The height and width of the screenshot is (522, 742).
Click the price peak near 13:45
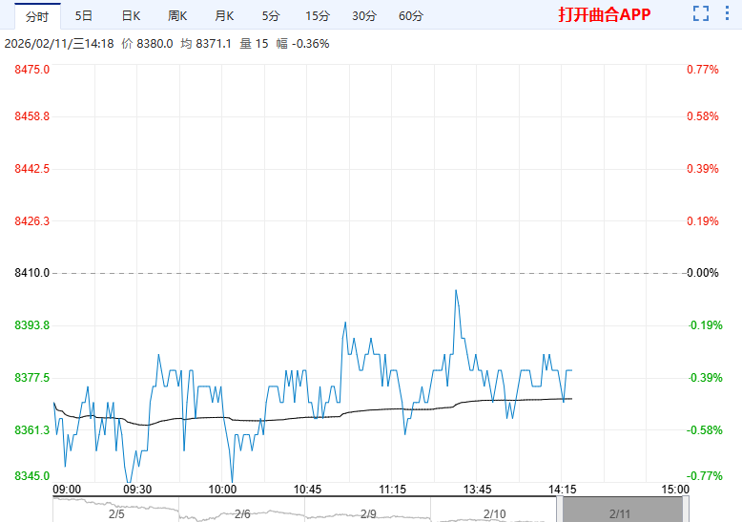pos(456,290)
